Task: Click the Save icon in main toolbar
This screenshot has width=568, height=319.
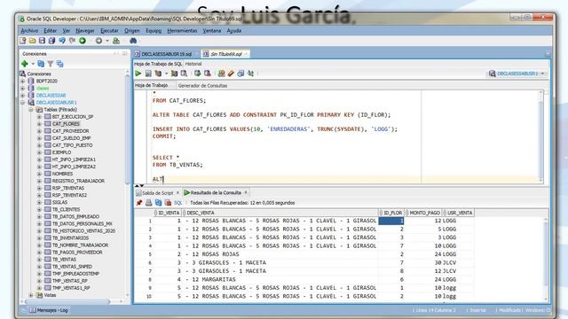Action: tap(42, 41)
